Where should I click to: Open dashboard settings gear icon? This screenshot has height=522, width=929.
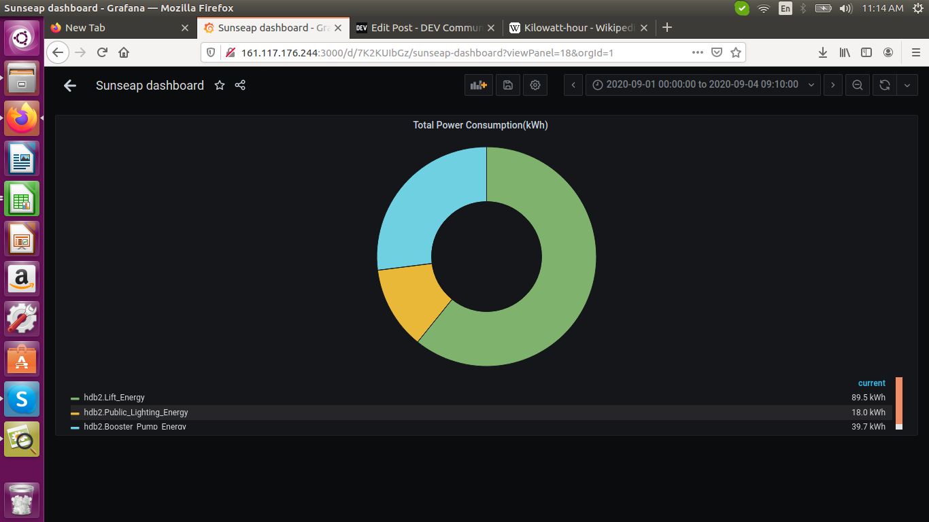(535, 85)
